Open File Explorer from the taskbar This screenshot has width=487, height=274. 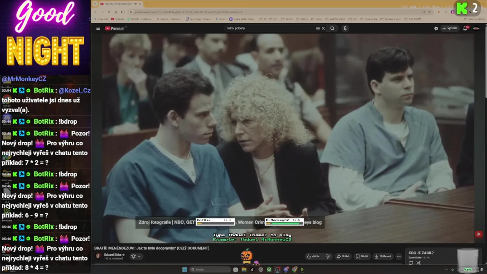point(244,269)
